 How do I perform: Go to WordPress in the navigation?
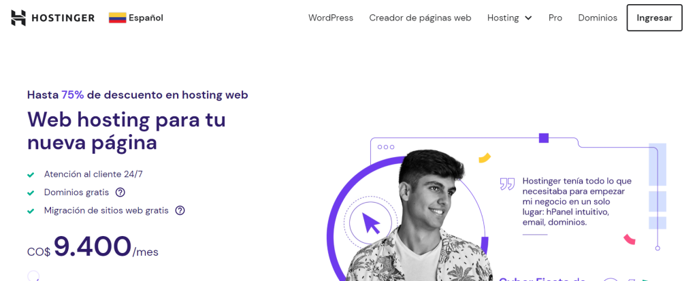coord(331,18)
